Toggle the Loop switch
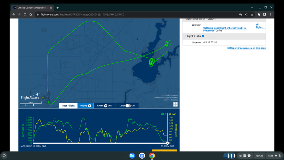The width and height of the screenshot is (284, 160). pos(128,106)
